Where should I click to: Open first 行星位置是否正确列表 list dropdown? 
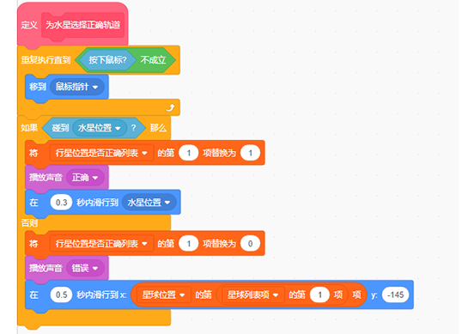tap(101, 153)
